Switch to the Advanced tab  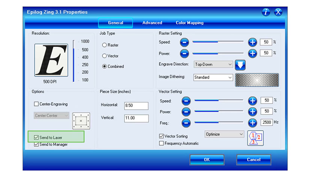coord(152,23)
